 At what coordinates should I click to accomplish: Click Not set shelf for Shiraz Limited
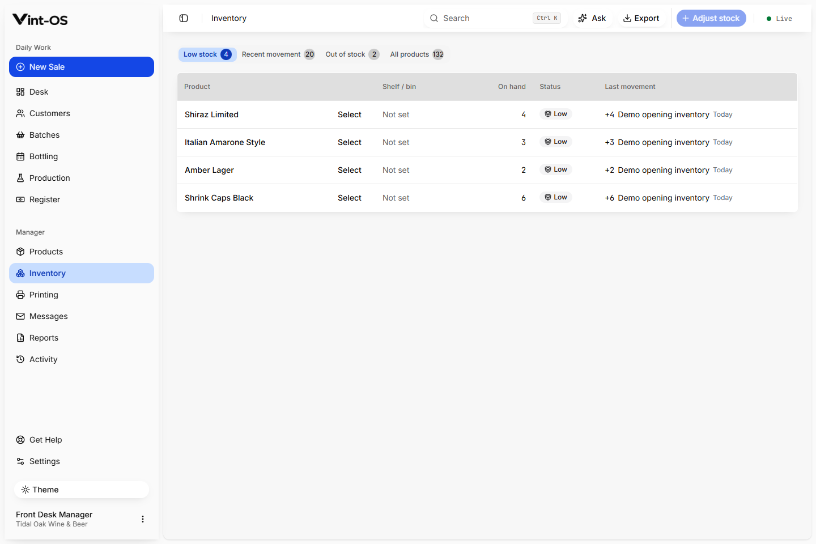[396, 114]
